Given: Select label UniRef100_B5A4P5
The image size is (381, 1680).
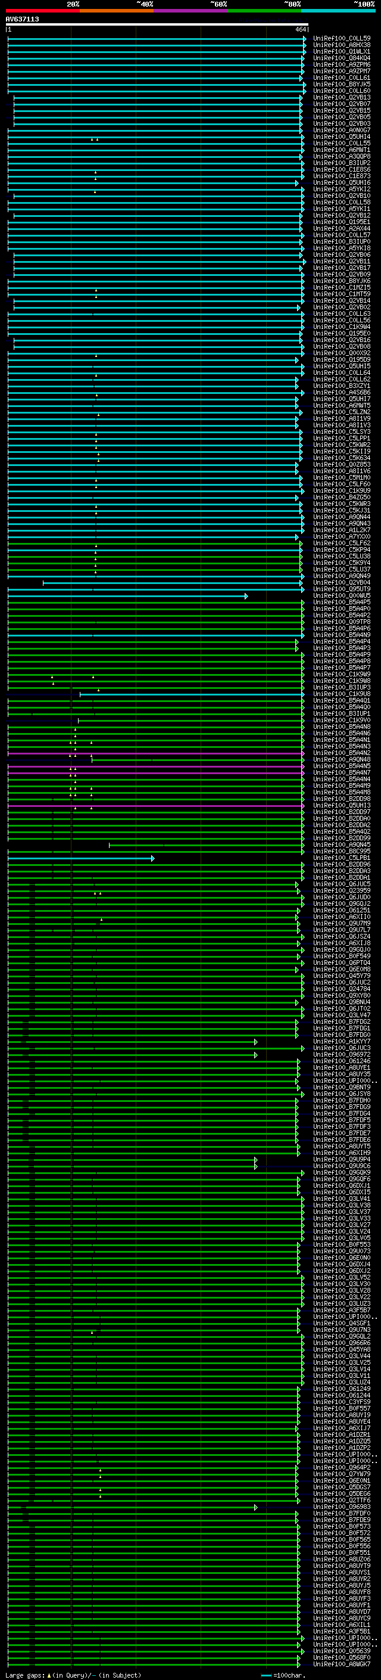Looking at the screenshot, I should [x=342, y=603].
